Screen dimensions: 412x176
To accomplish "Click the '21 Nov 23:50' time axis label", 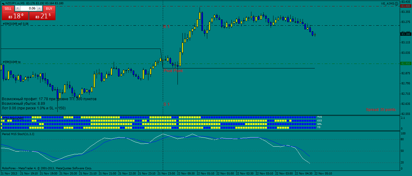I will point(167,174).
